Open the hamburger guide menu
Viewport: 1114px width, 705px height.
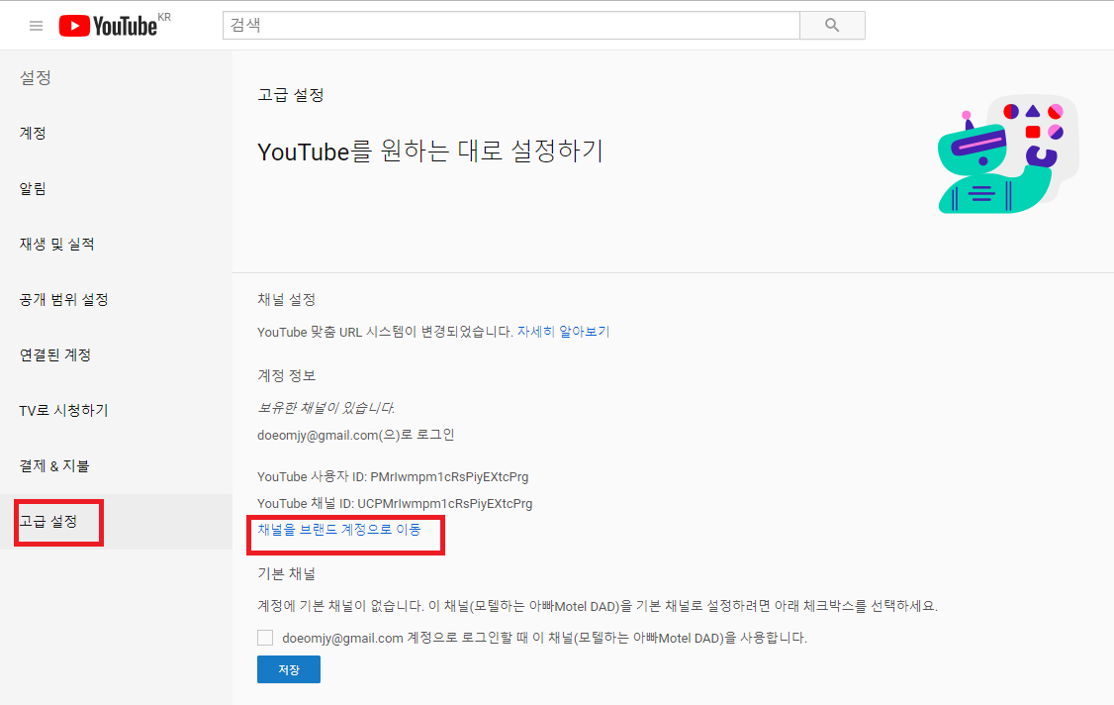(x=36, y=27)
